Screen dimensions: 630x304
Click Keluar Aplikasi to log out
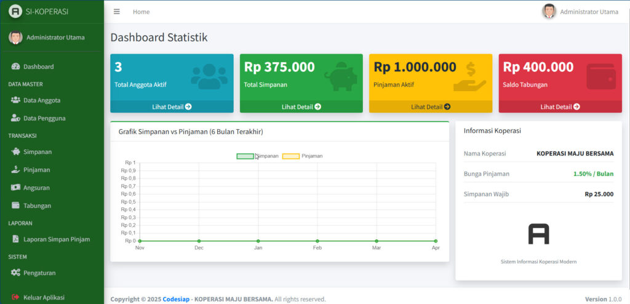click(x=44, y=297)
